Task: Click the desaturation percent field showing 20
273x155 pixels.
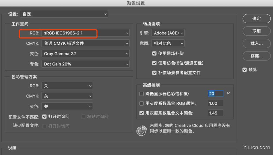Action: [216, 94]
